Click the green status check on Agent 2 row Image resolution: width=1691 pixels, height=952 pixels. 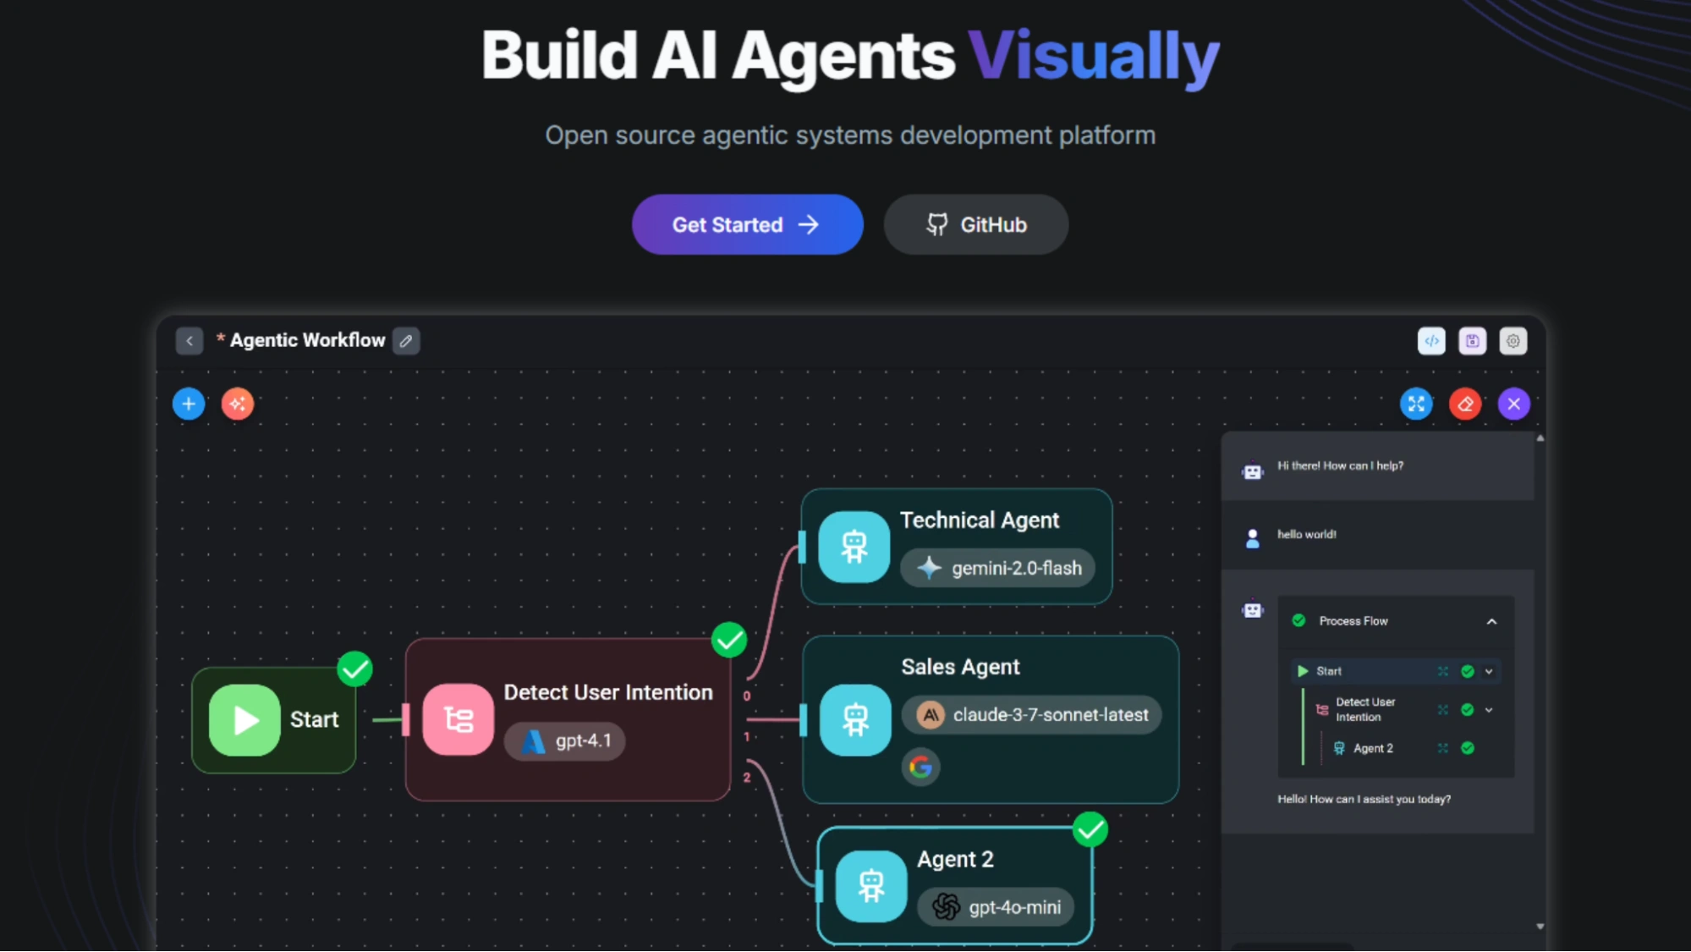coord(1468,748)
